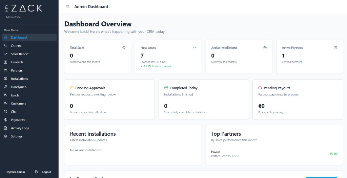Go to Sales Report page
The height and width of the screenshot is (178, 347).
point(29,54)
